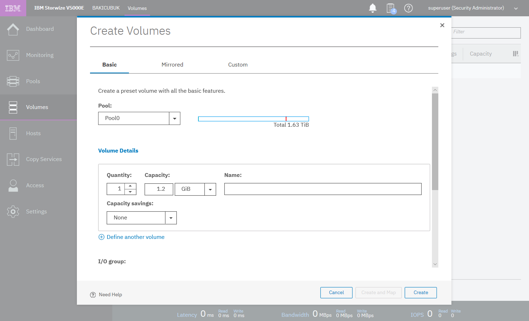Open Copy Services in the sidebar
529x321 pixels.
38,160
